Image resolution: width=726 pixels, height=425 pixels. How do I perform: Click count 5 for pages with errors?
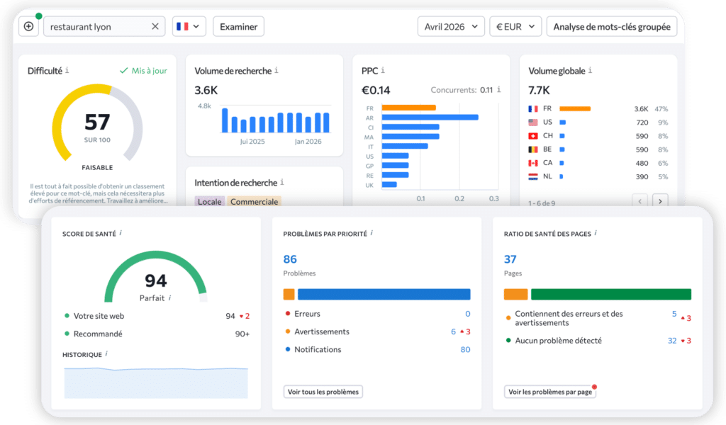coord(674,314)
